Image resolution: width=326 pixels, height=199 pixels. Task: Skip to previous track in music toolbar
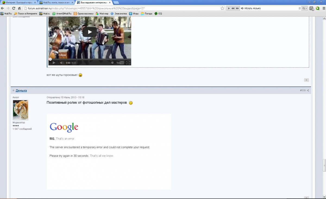pyautogui.click(x=233, y=8)
